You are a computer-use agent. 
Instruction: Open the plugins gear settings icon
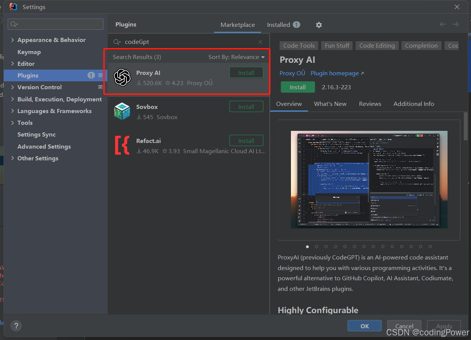click(x=319, y=25)
